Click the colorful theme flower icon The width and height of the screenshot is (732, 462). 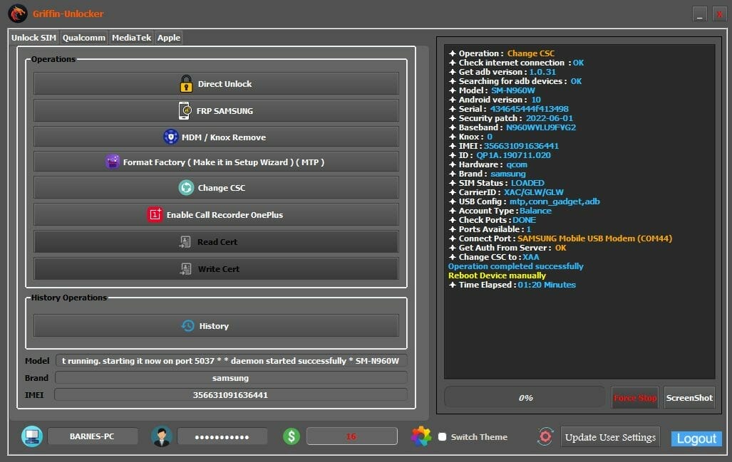pos(421,436)
